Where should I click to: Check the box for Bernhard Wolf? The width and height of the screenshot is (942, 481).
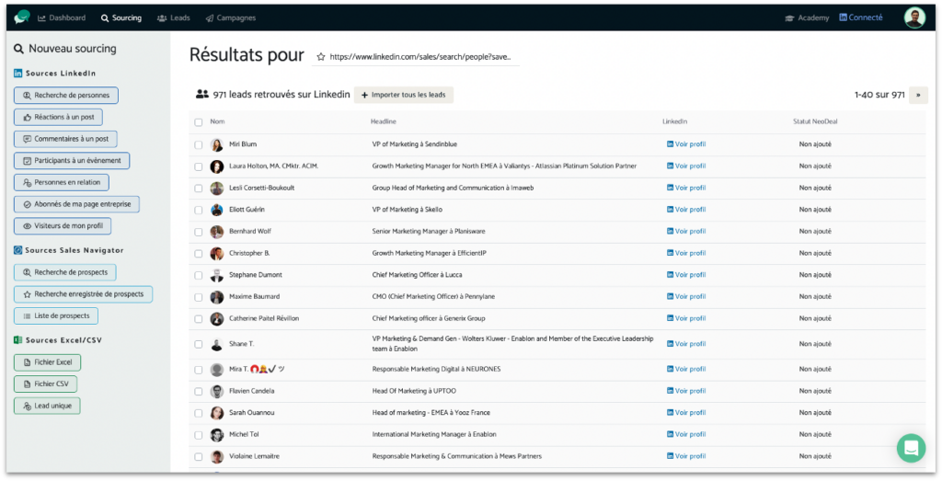tap(199, 232)
